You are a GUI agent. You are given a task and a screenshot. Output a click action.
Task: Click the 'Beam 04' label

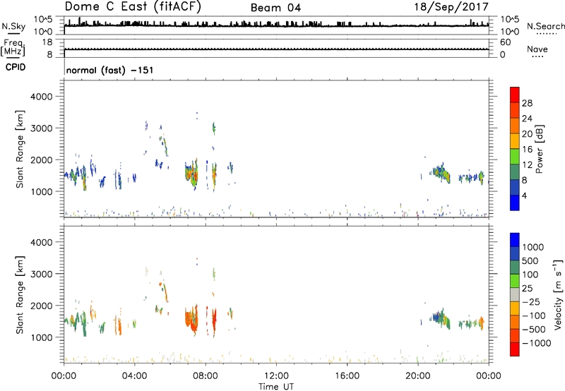pyautogui.click(x=275, y=8)
